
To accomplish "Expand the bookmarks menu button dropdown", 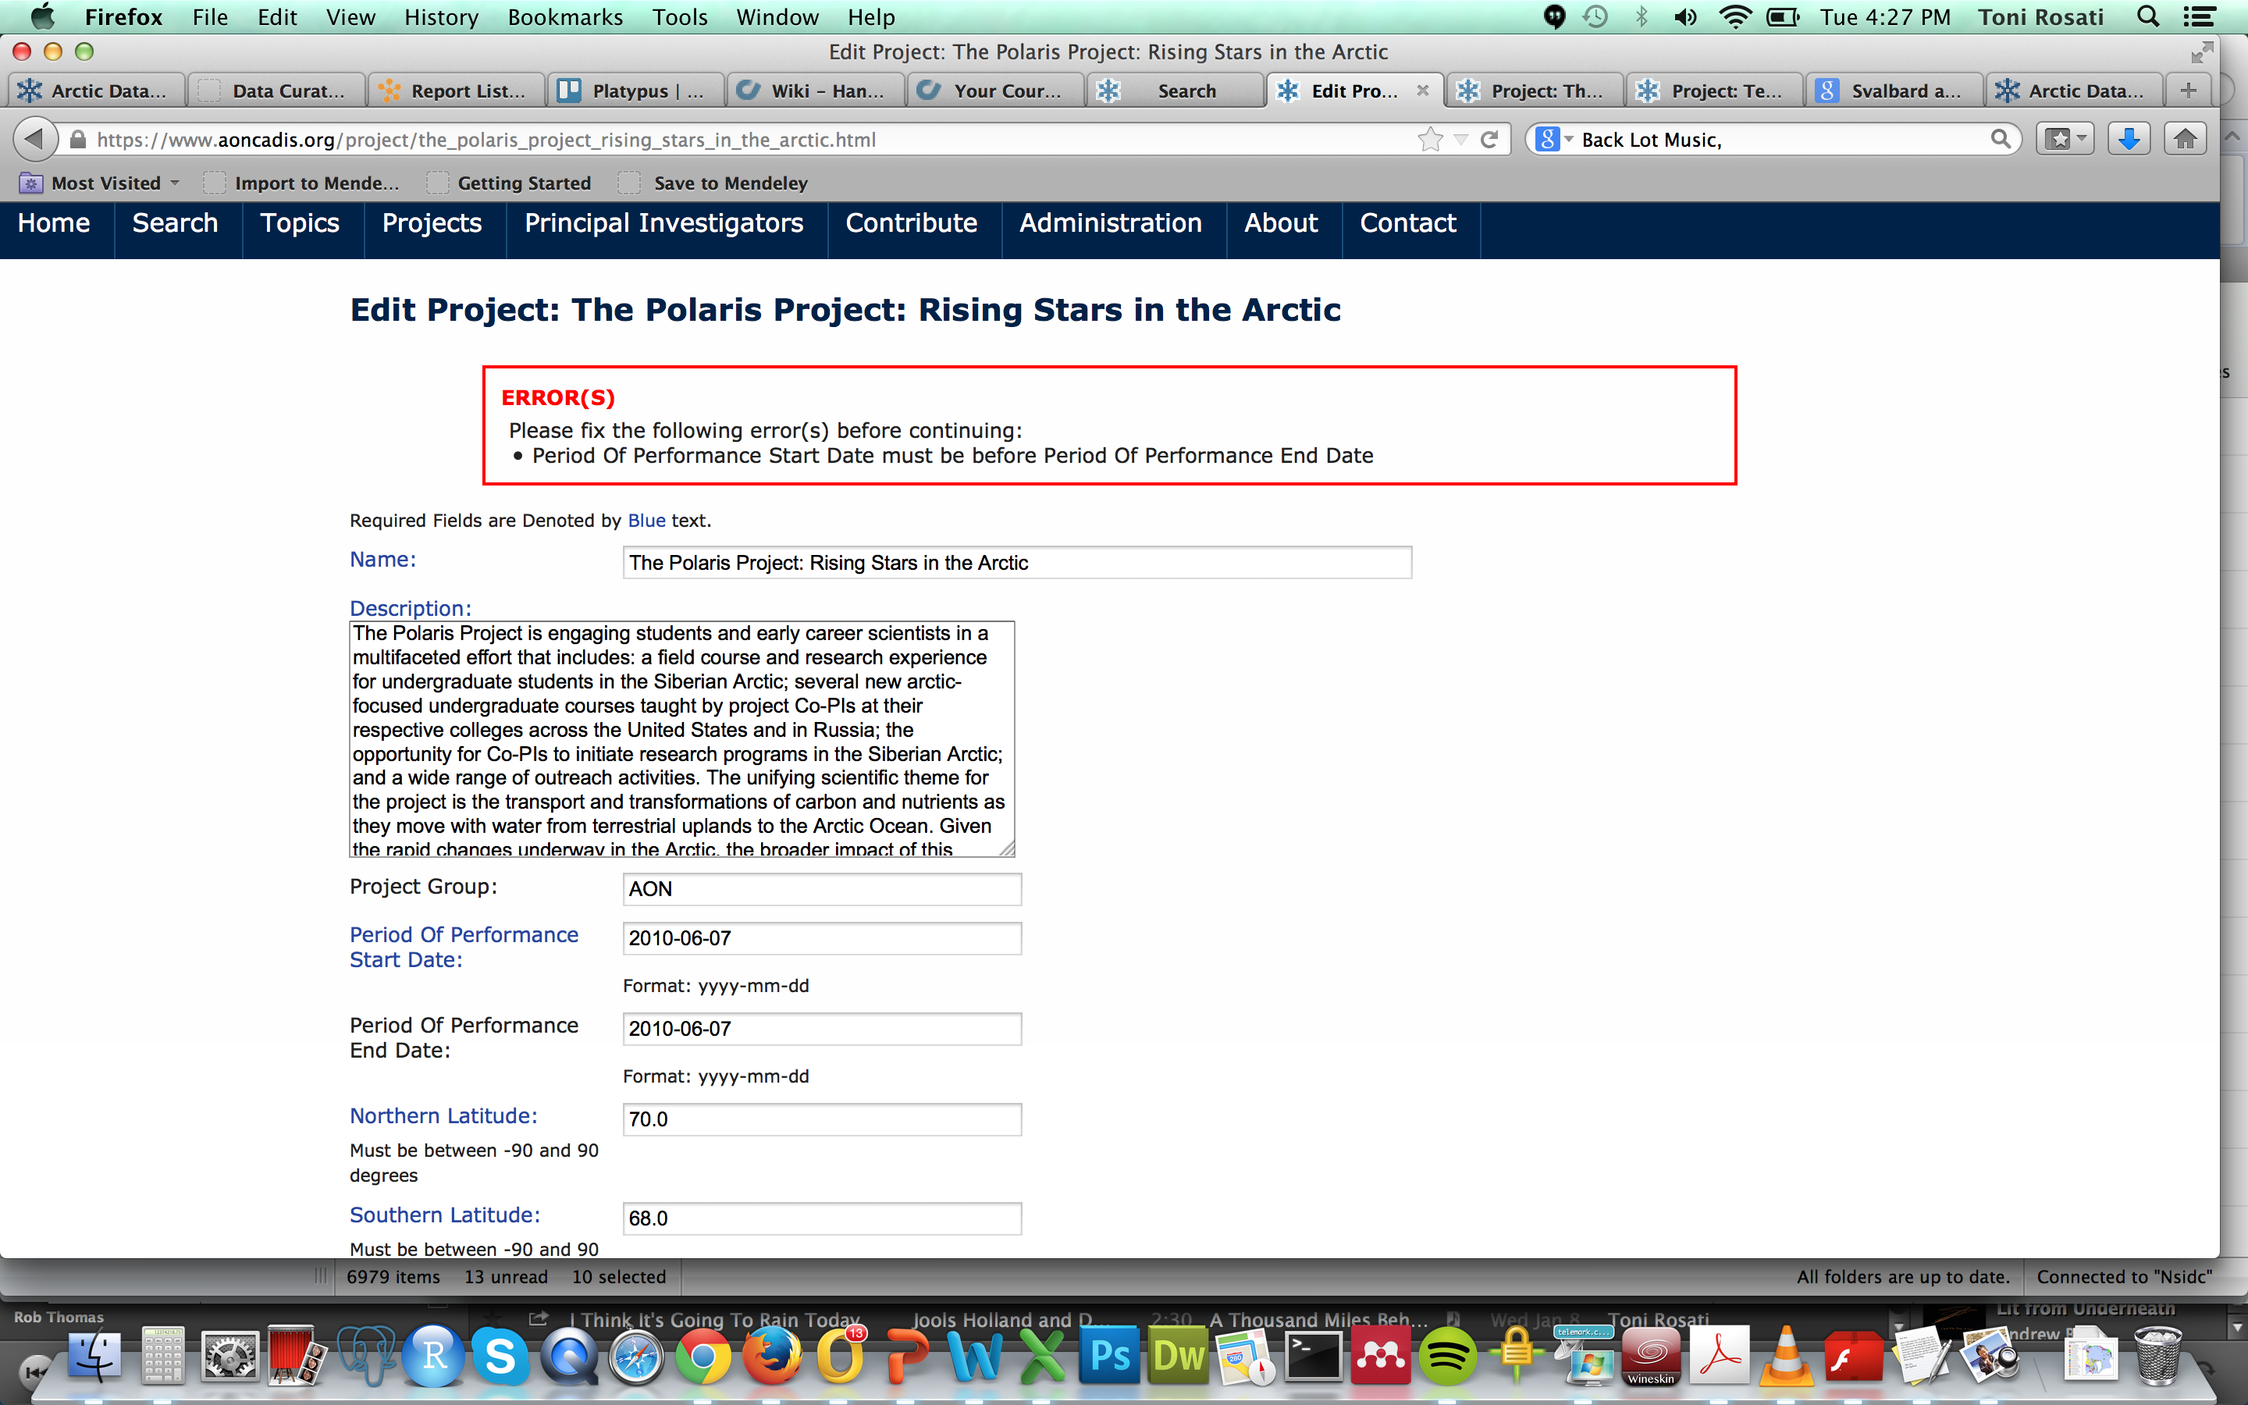I will pyautogui.click(x=2081, y=140).
